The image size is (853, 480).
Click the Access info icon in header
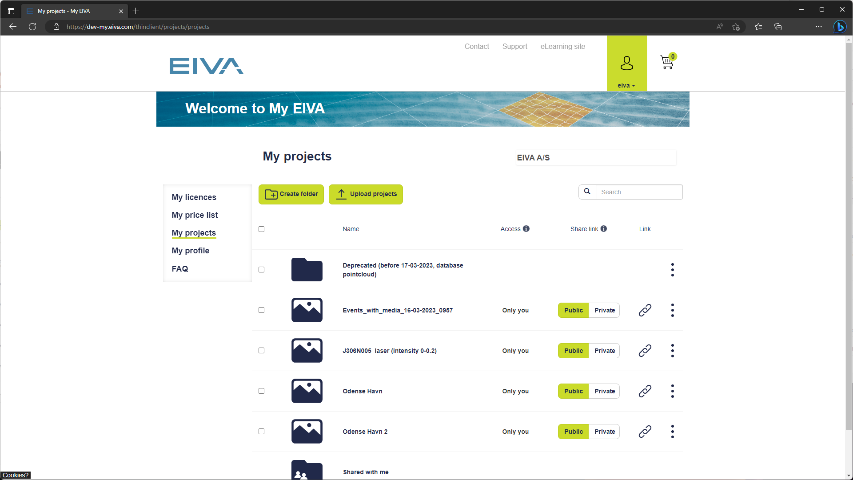(x=526, y=229)
